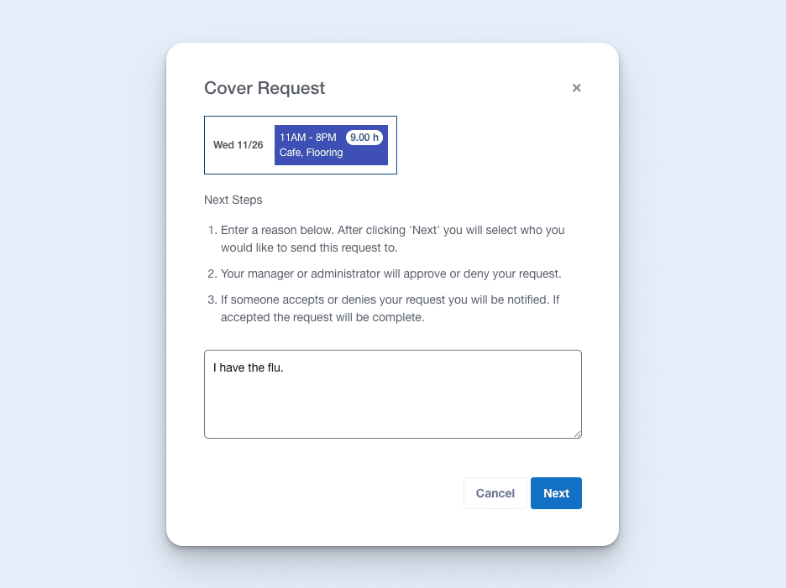The height and width of the screenshot is (588, 786).
Task: Select the Cafe, Flooring shift details
Action: 311,153
